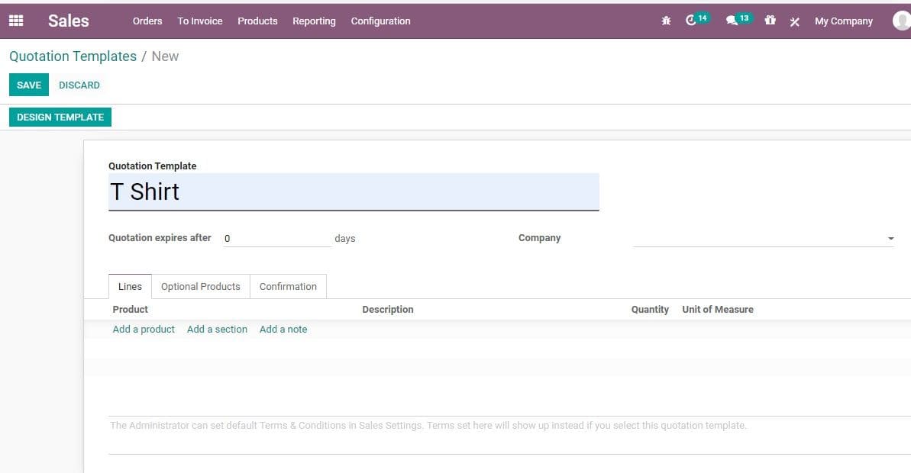
Task: Open the Reporting menu
Action: 314,21
